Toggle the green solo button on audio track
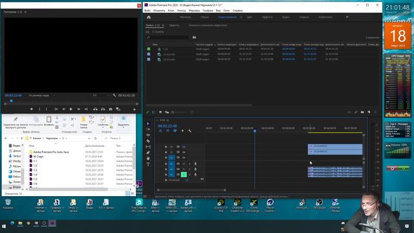 click(184, 174)
